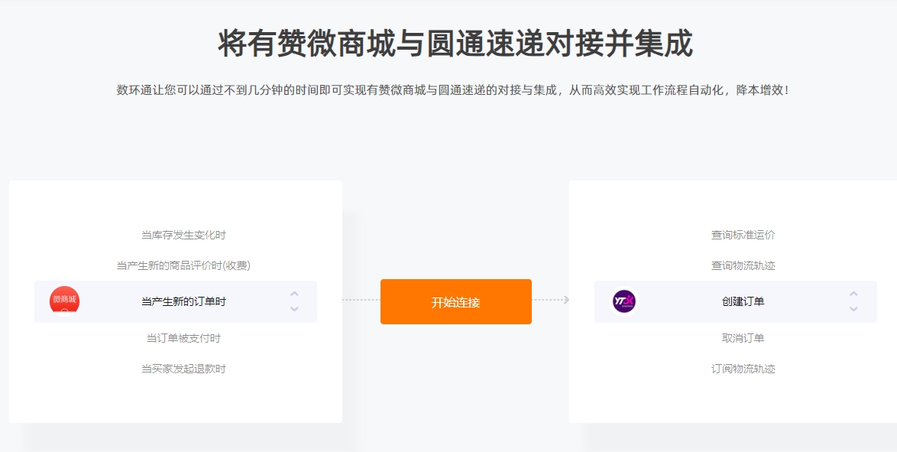Pick the 当买家发起退款时 trigger option
Screen dimensions: 897x452
[183, 369]
